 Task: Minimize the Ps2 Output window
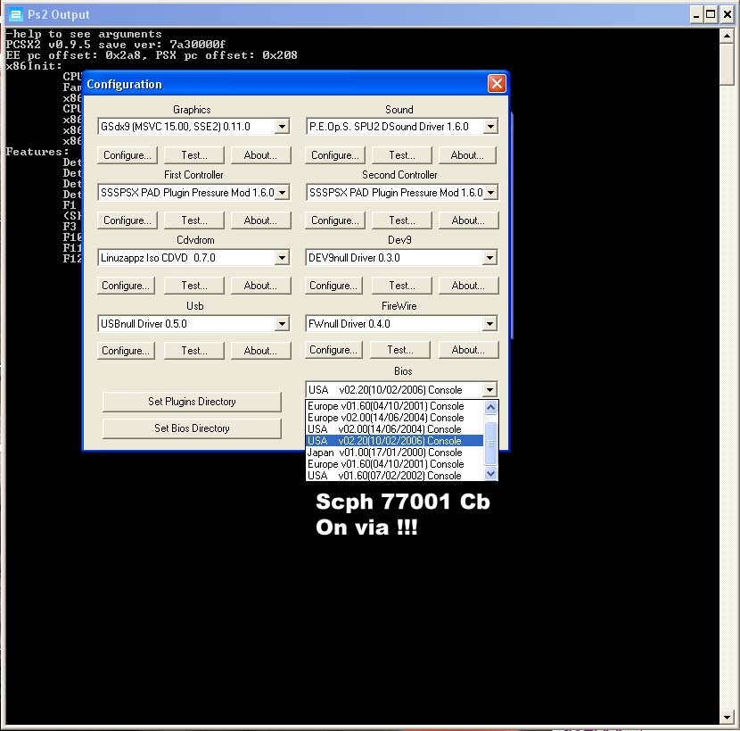[x=696, y=14]
